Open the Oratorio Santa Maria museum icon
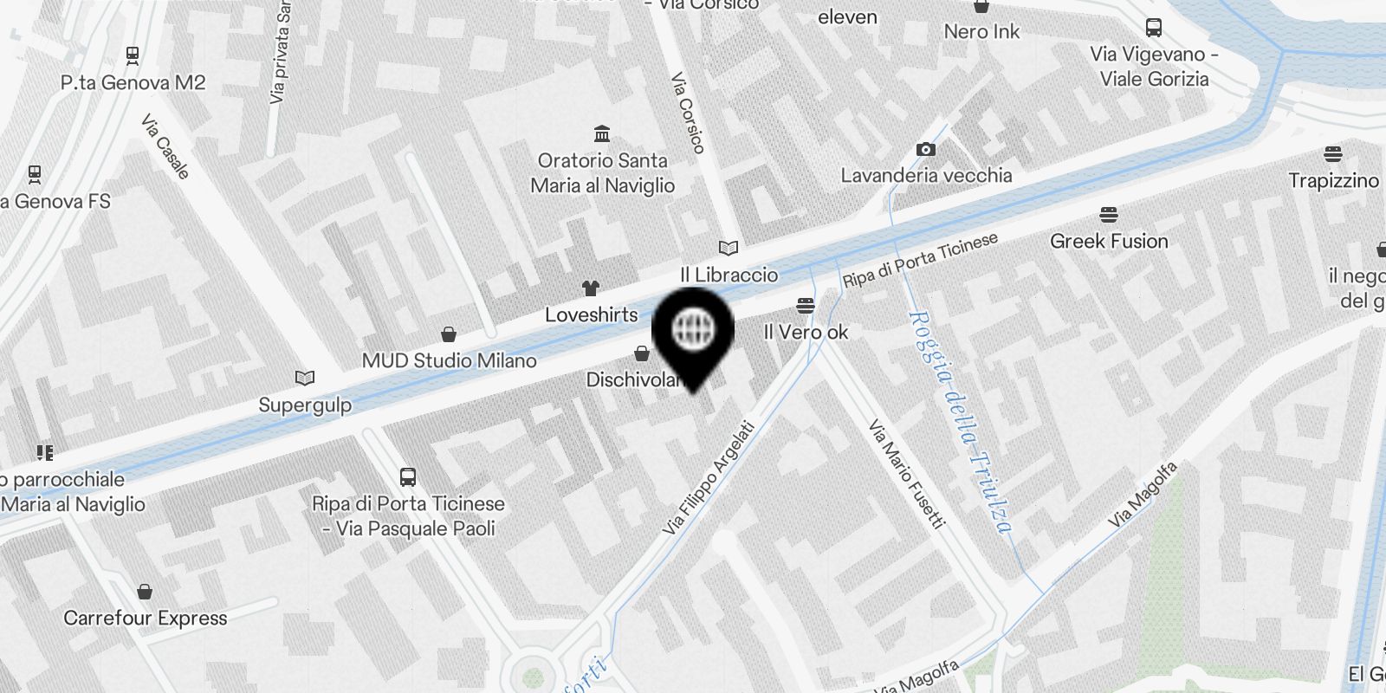Viewport: 1386px width, 693px height. [x=602, y=133]
